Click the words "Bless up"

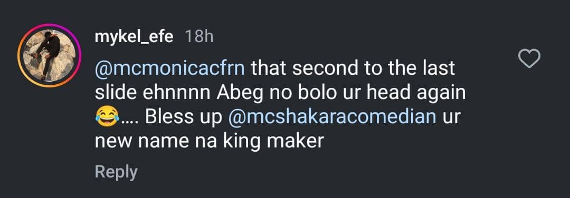[184, 118]
